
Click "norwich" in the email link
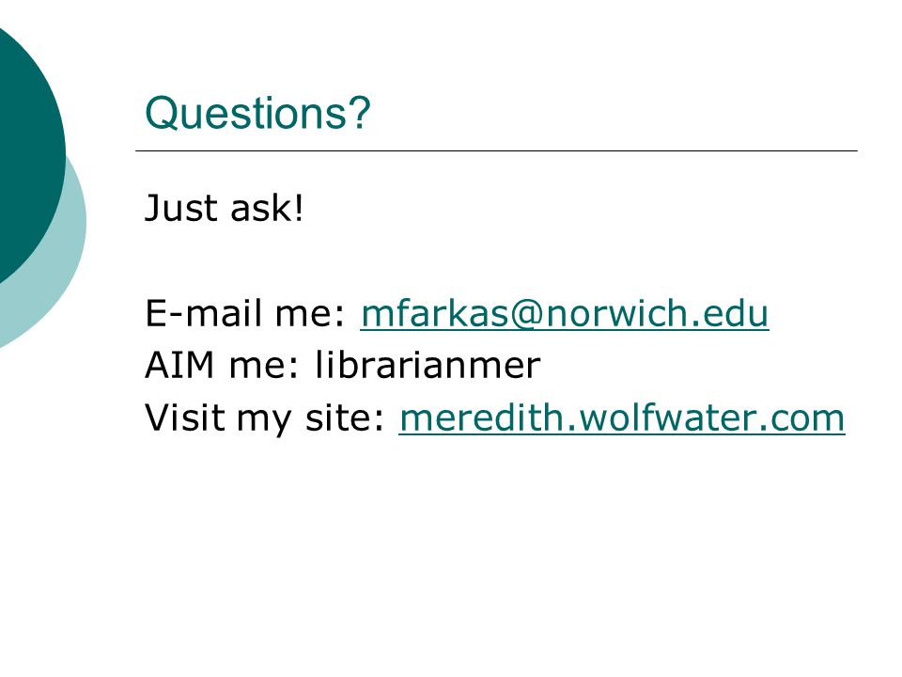pyautogui.click(x=615, y=314)
